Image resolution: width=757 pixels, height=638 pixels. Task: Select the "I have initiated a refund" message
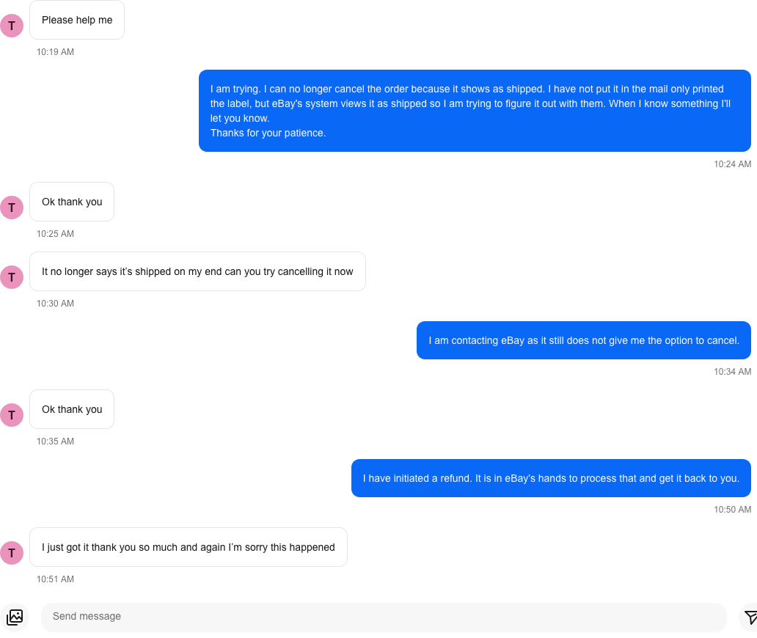click(551, 479)
